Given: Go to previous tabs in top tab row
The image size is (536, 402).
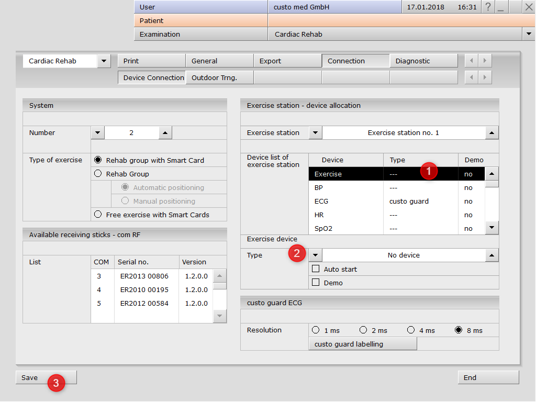Looking at the screenshot, I should click(x=472, y=61).
